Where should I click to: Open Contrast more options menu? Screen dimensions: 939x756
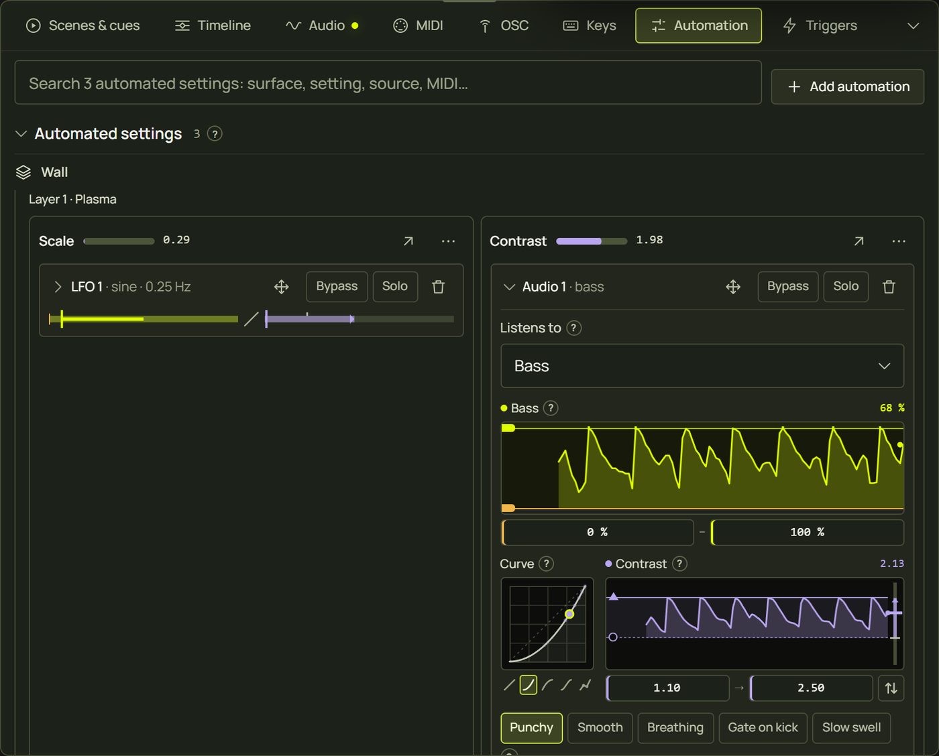[x=899, y=241]
